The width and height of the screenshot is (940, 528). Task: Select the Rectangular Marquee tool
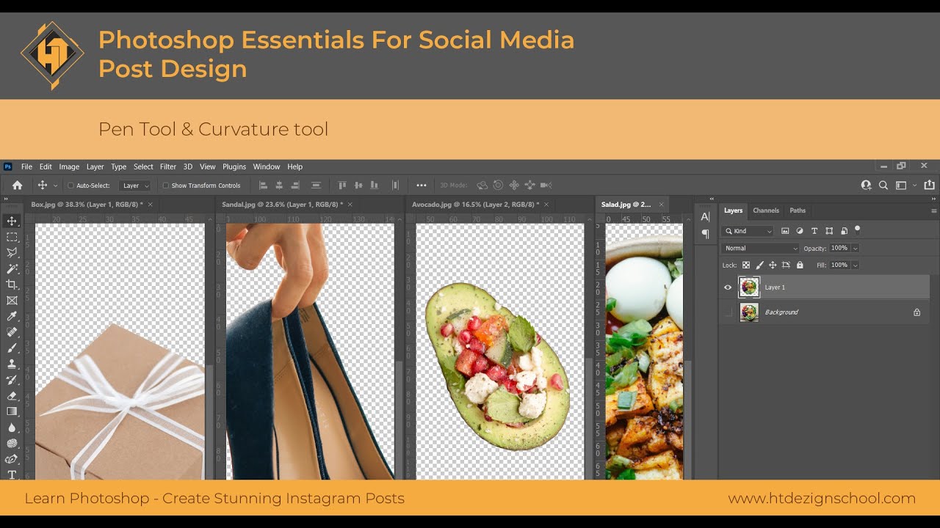pyautogui.click(x=12, y=237)
